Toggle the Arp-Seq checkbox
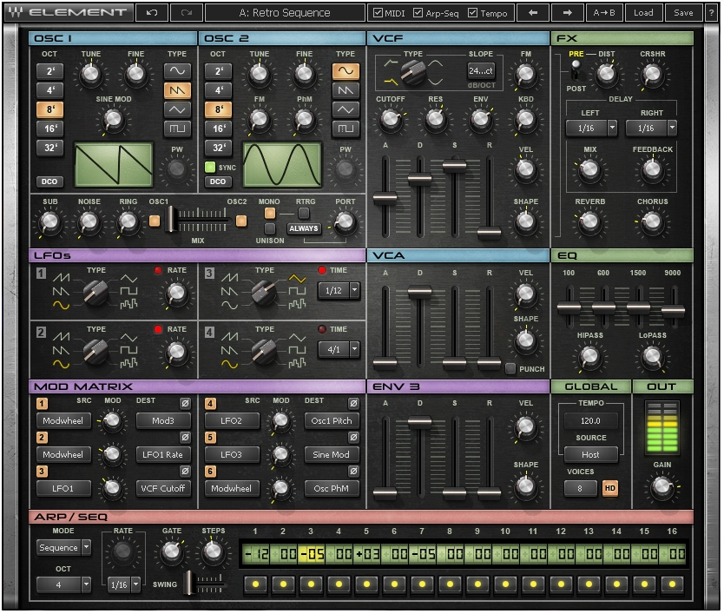 pos(418,12)
